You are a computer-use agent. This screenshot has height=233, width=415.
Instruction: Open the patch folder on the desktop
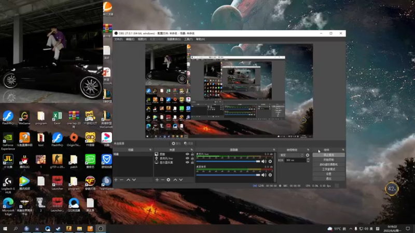(x=74, y=162)
